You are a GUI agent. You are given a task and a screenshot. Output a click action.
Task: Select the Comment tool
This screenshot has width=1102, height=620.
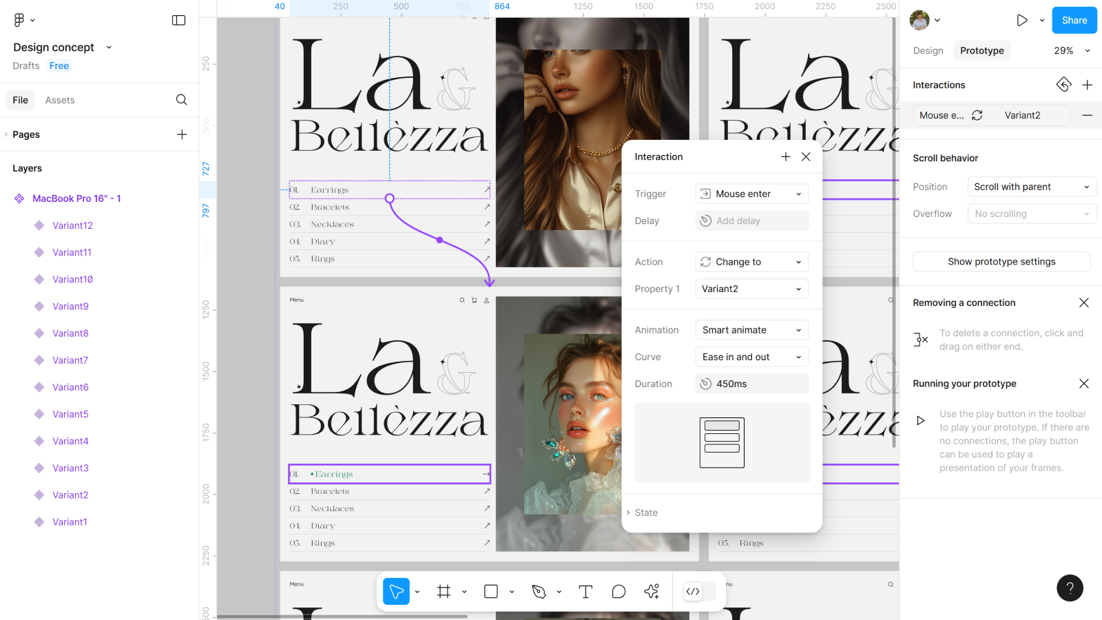618,592
